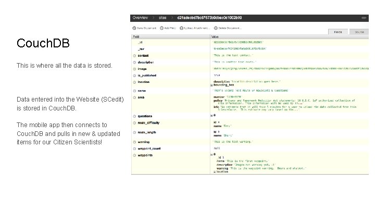Go to the Overview breadcrumb
Image resolution: width=375 pixels, height=211 pixels.
pos(140,18)
